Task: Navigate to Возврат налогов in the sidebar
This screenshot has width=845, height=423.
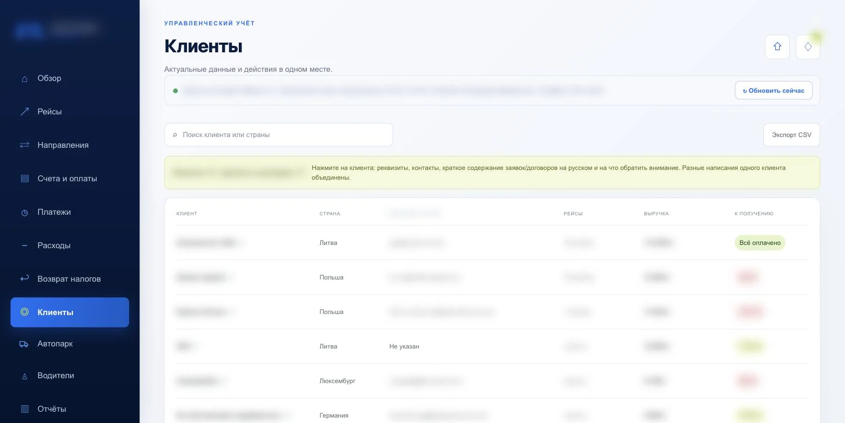Action: click(x=70, y=279)
